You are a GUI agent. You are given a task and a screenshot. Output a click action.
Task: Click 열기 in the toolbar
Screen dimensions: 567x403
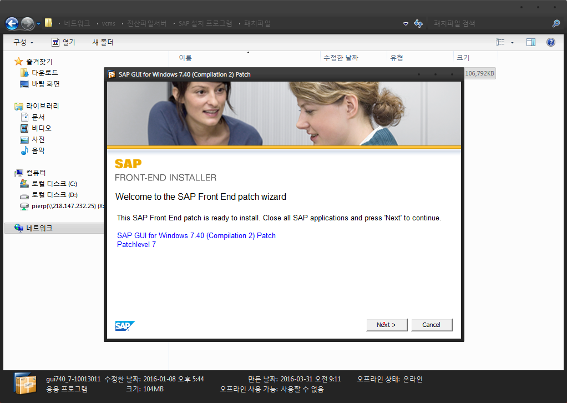63,42
